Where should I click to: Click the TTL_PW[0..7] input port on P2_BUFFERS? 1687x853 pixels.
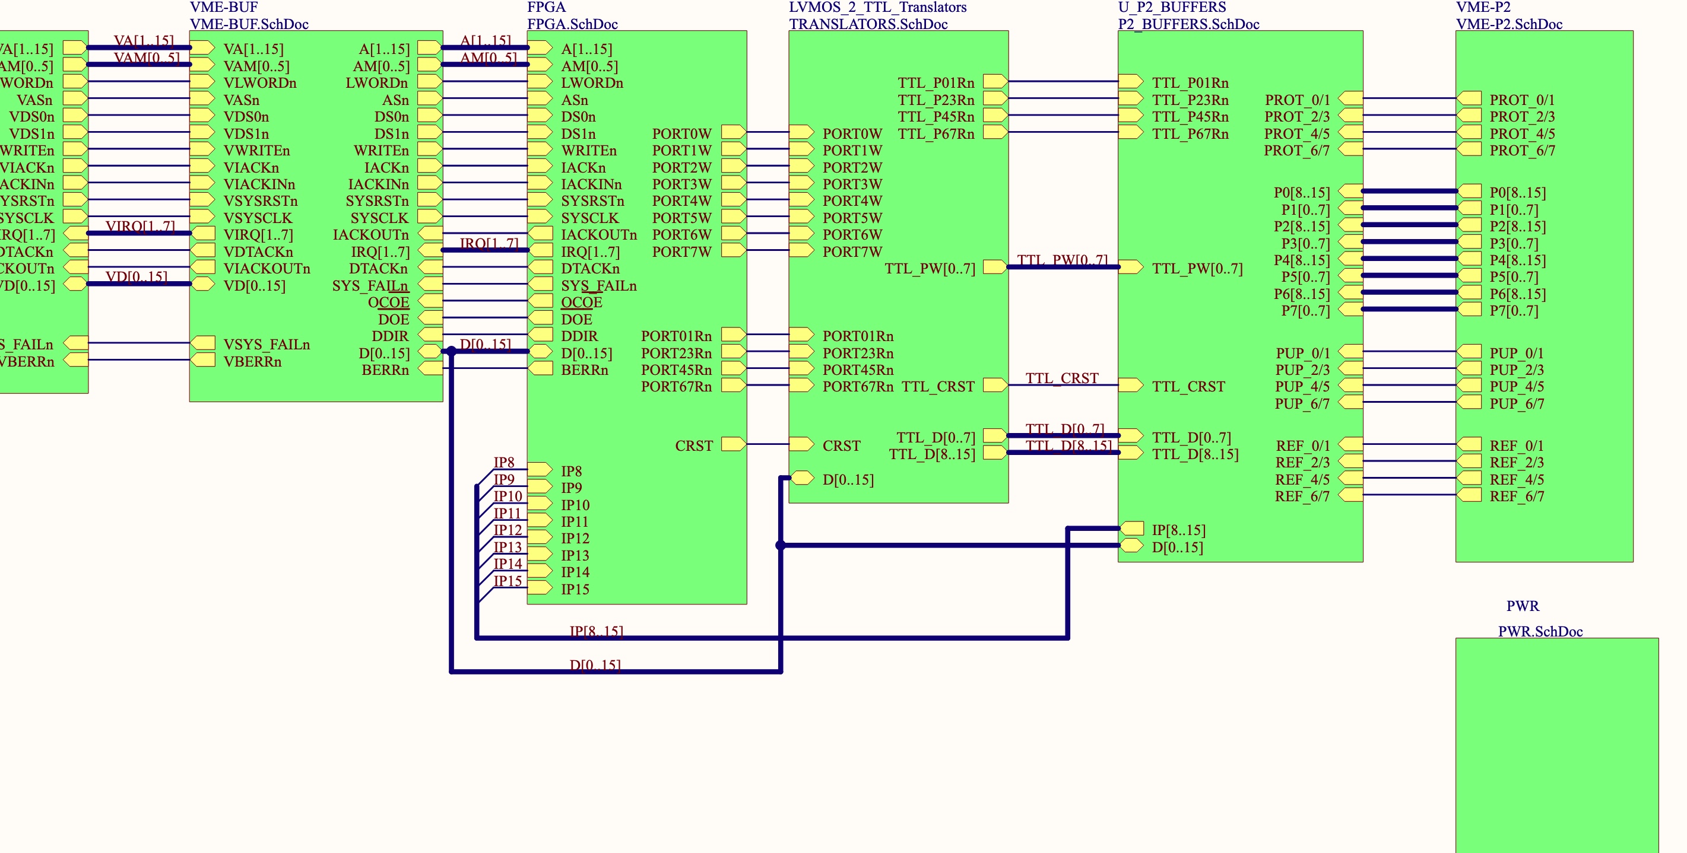[1131, 267]
